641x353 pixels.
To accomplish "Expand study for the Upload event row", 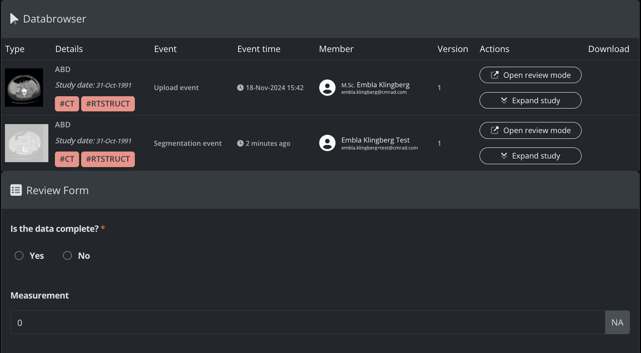I will (530, 100).
